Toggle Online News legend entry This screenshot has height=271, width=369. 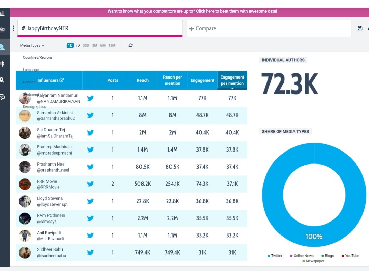click(x=302, y=256)
